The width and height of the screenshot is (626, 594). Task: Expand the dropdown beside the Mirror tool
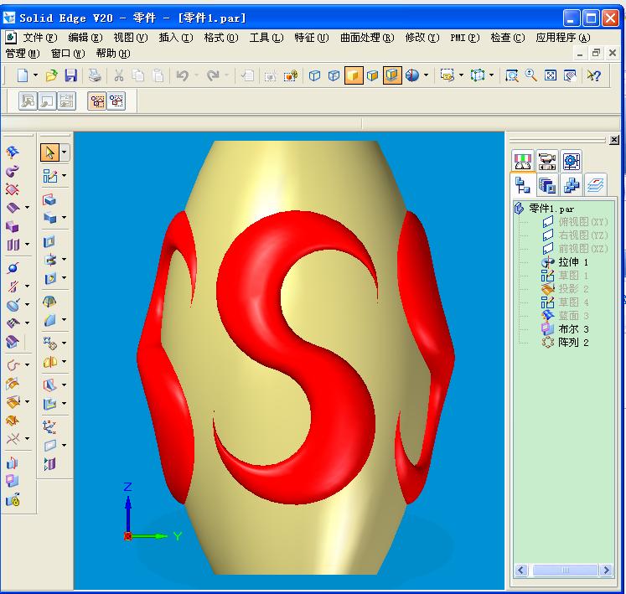click(64, 362)
